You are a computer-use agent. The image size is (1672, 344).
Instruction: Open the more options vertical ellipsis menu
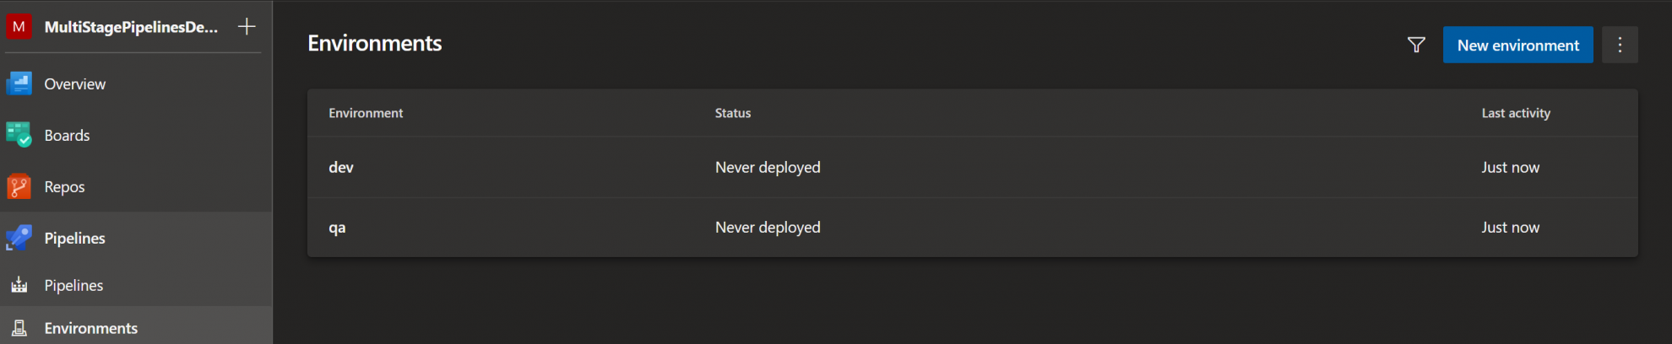pos(1619,45)
